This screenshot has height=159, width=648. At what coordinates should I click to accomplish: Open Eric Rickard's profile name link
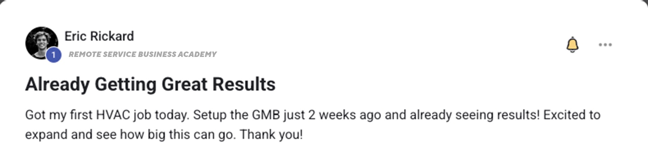99,36
